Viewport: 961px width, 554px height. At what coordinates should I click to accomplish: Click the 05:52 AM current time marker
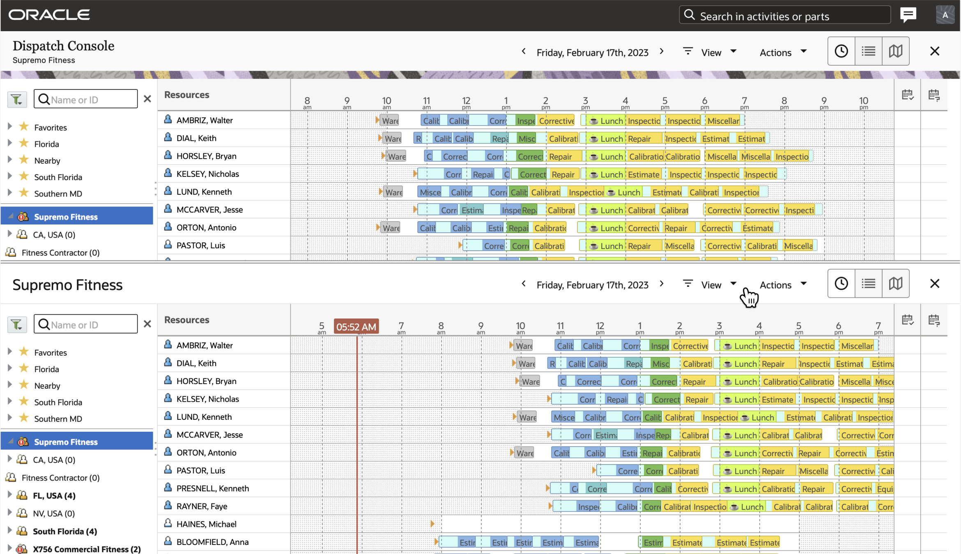(356, 327)
